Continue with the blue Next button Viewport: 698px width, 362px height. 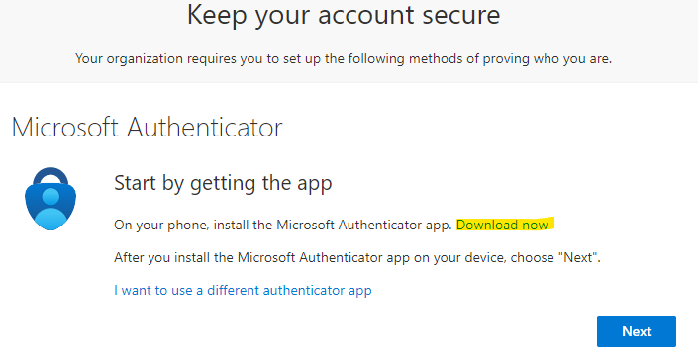[x=637, y=331]
